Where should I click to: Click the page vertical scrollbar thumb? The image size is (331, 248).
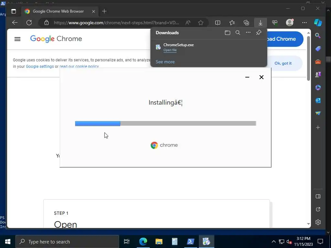(308, 58)
